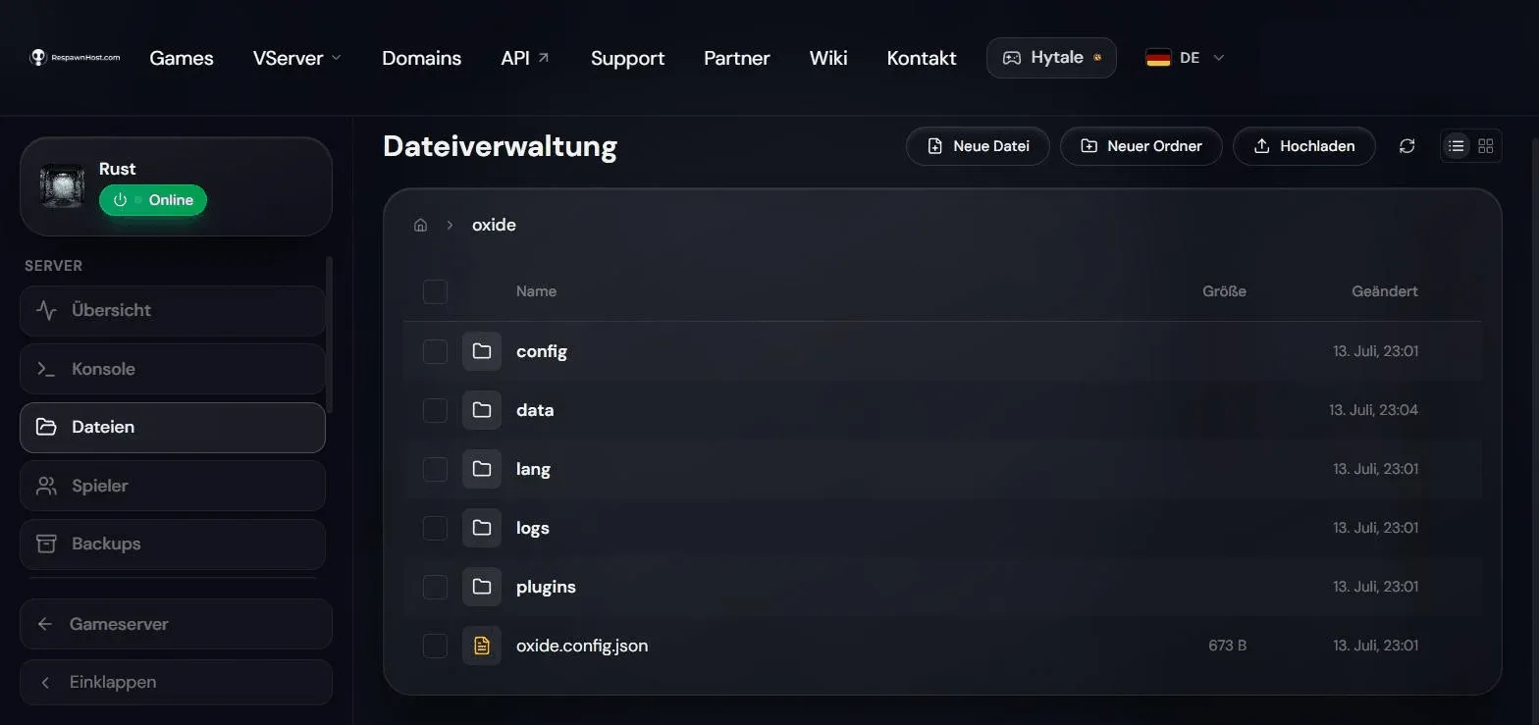1539x725 pixels.
Task: Open the Kontakt page
Action: click(x=921, y=58)
